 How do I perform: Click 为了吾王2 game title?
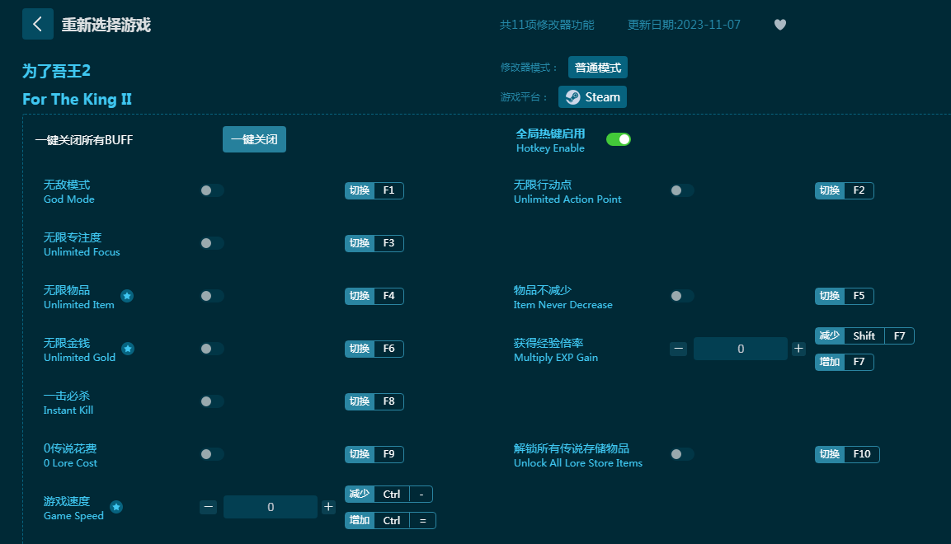(x=56, y=71)
